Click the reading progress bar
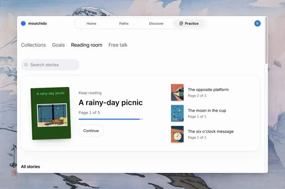This screenshot has width=285, height=189. point(111,119)
